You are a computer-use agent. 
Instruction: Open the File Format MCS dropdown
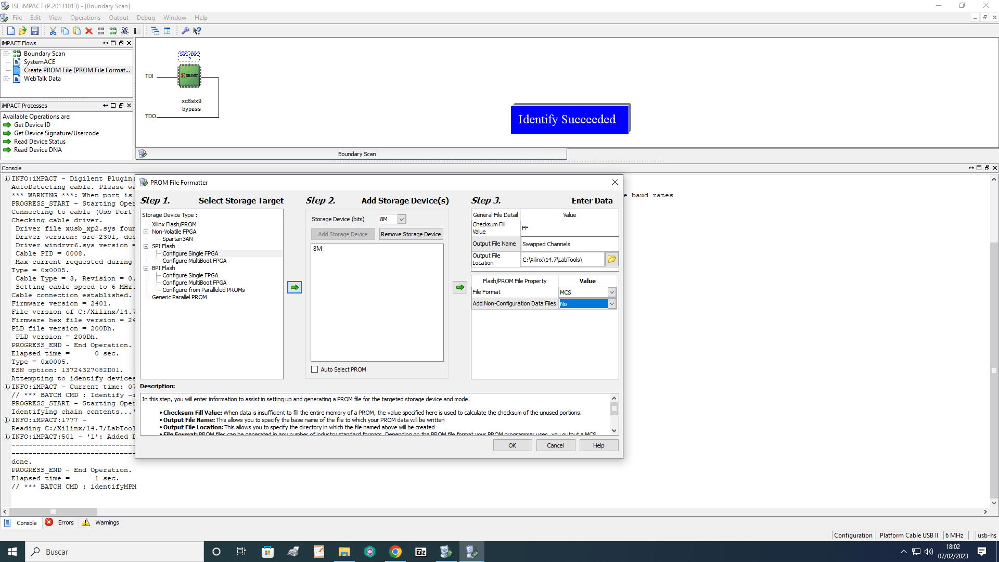coord(612,292)
